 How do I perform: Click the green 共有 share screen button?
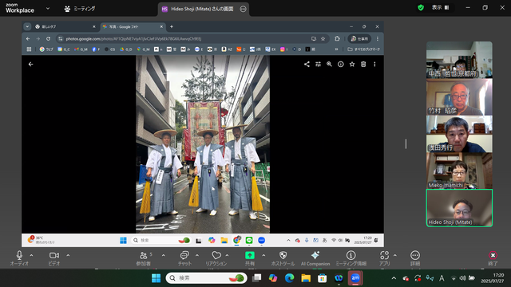point(250,255)
